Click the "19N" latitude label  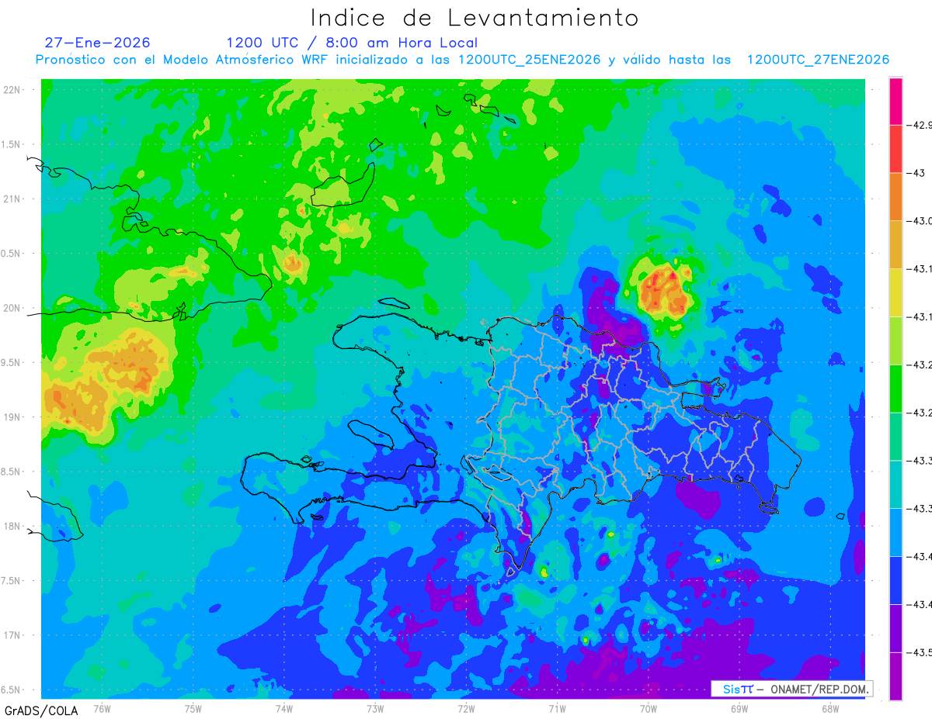click(x=12, y=417)
